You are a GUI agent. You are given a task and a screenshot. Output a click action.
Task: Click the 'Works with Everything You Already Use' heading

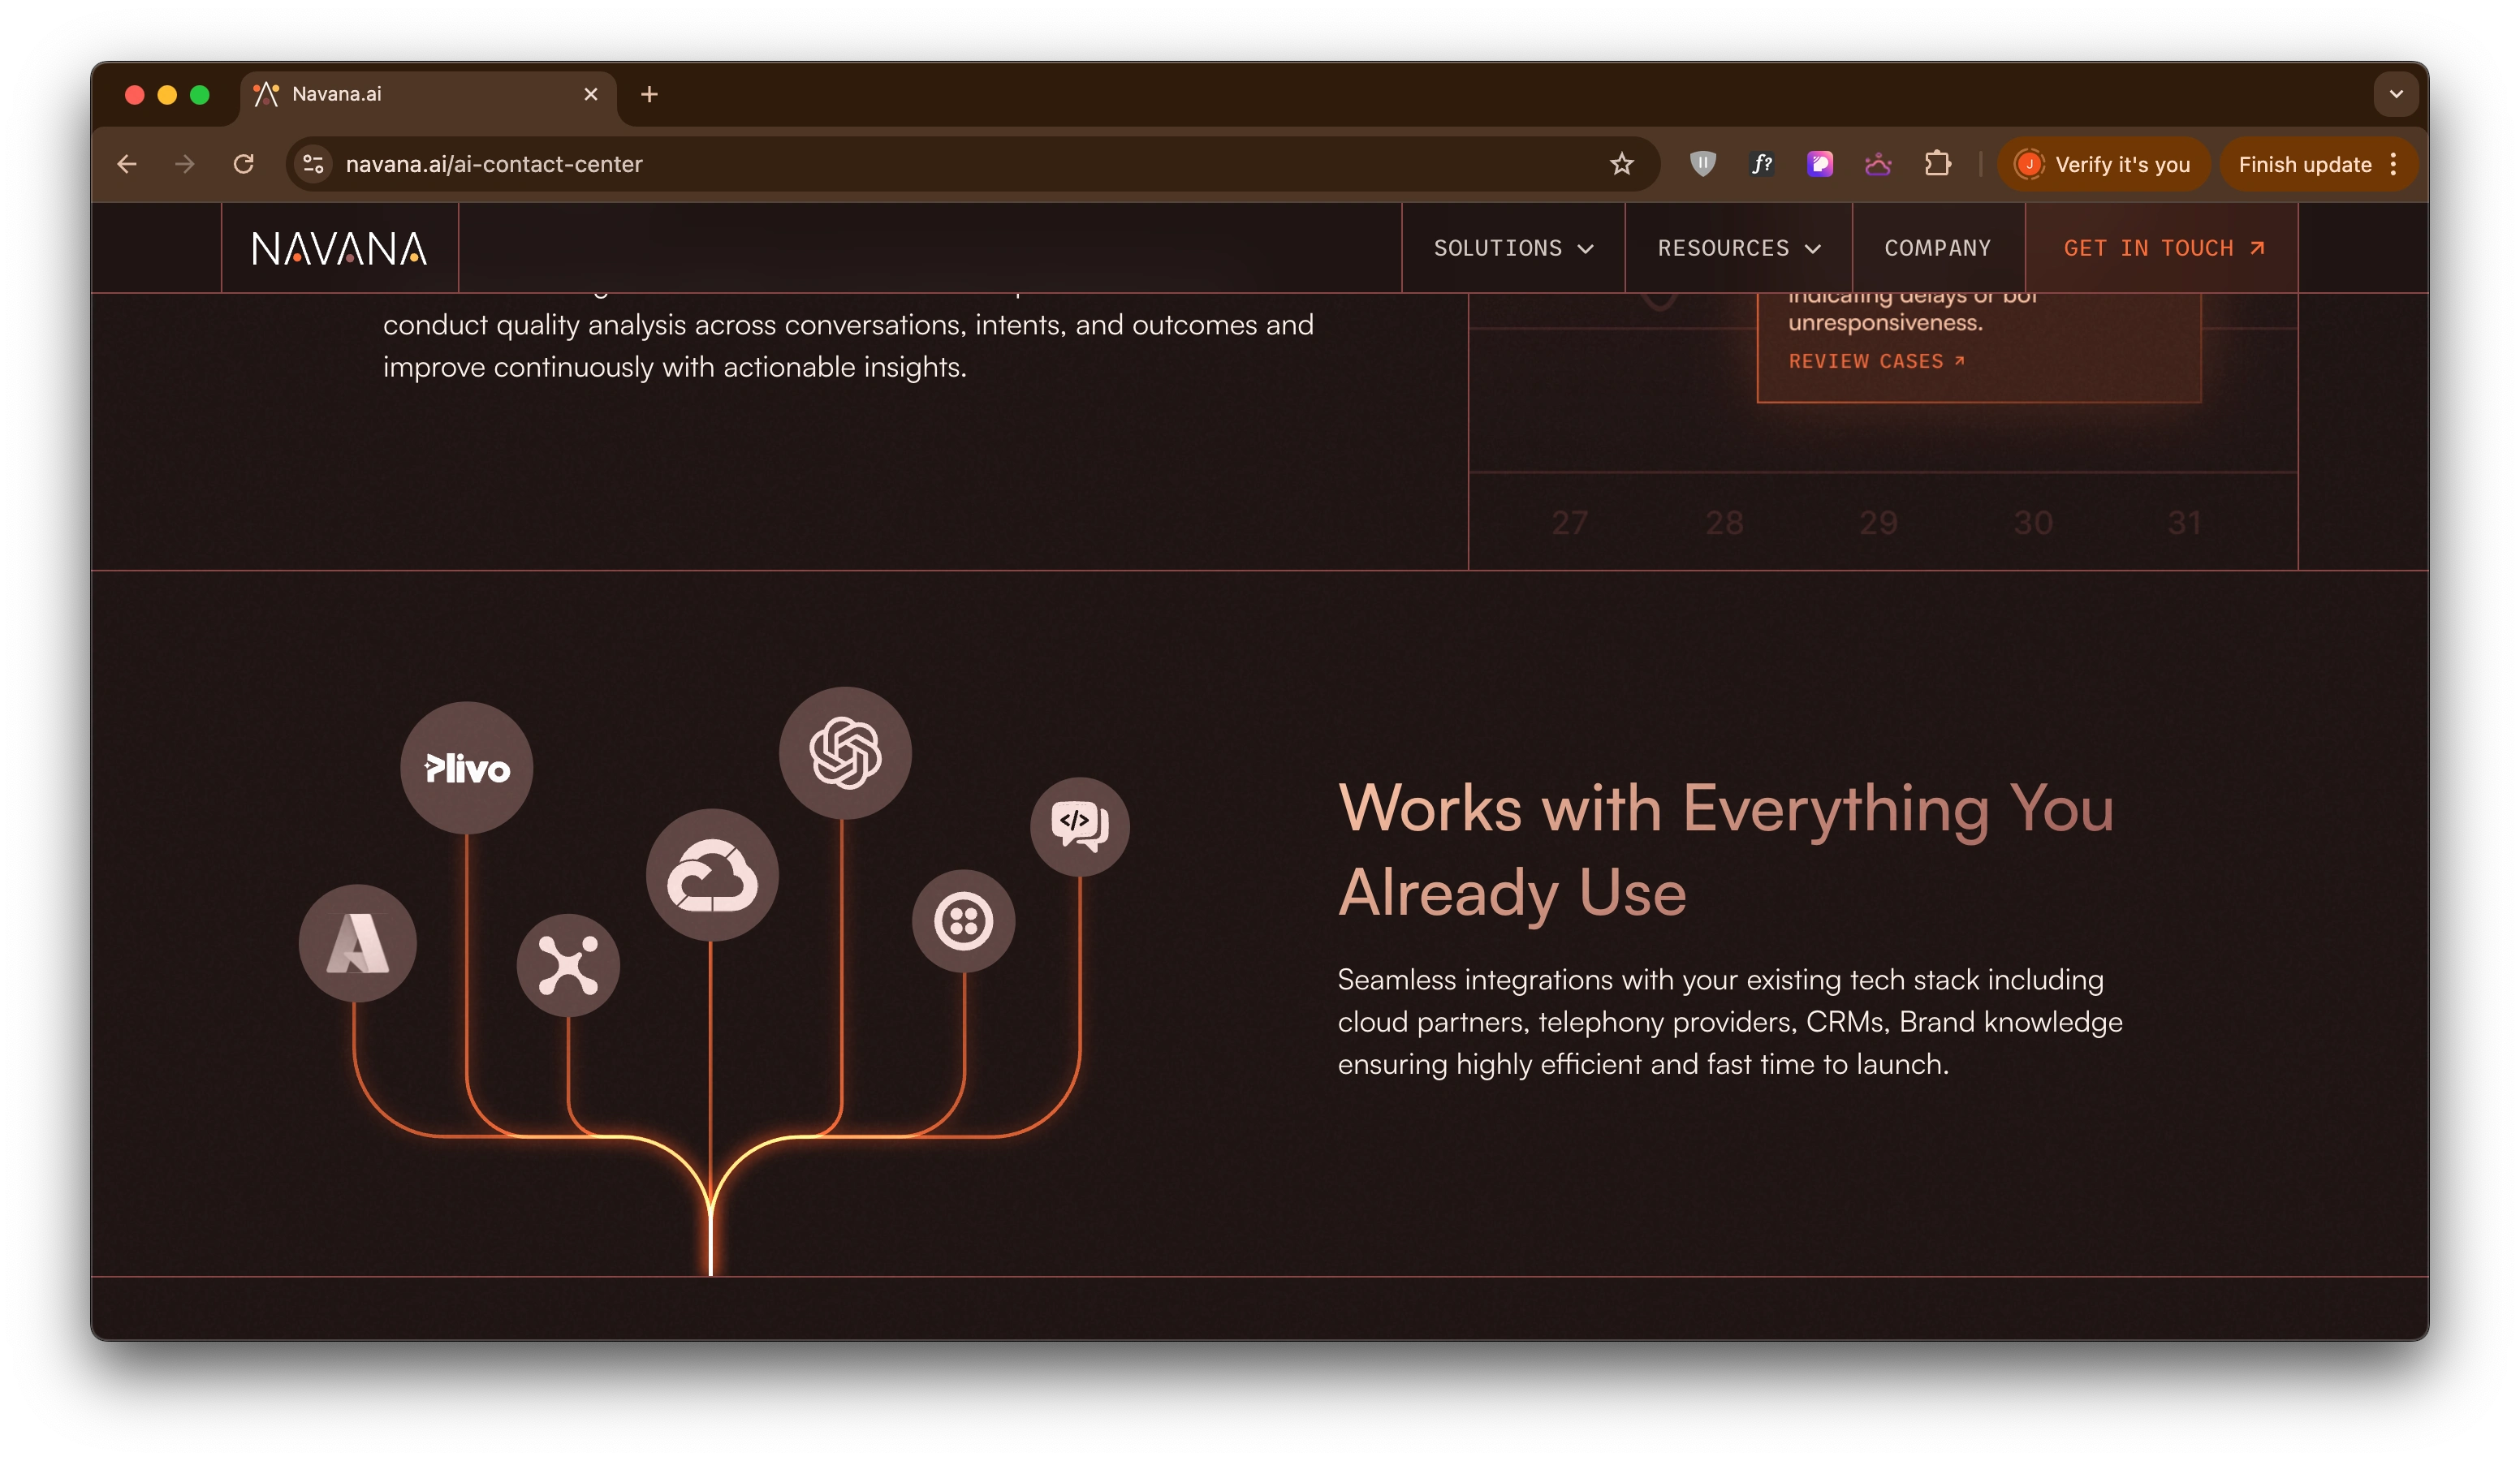click(x=1726, y=850)
